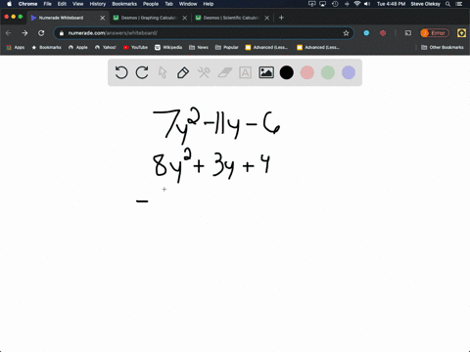Bookmark this page with star icon
Viewport: 470px width, 352px height.
click(346, 33)
